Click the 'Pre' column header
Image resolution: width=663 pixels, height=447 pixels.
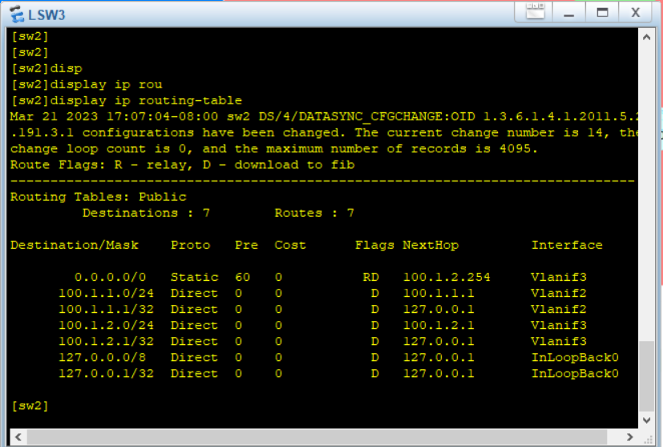(246, 245)
